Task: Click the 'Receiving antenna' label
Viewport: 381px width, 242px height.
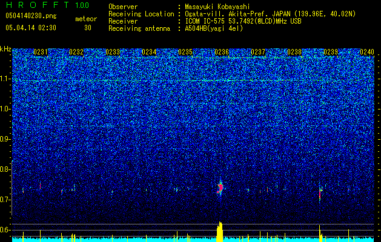Action: click(139, 28)
